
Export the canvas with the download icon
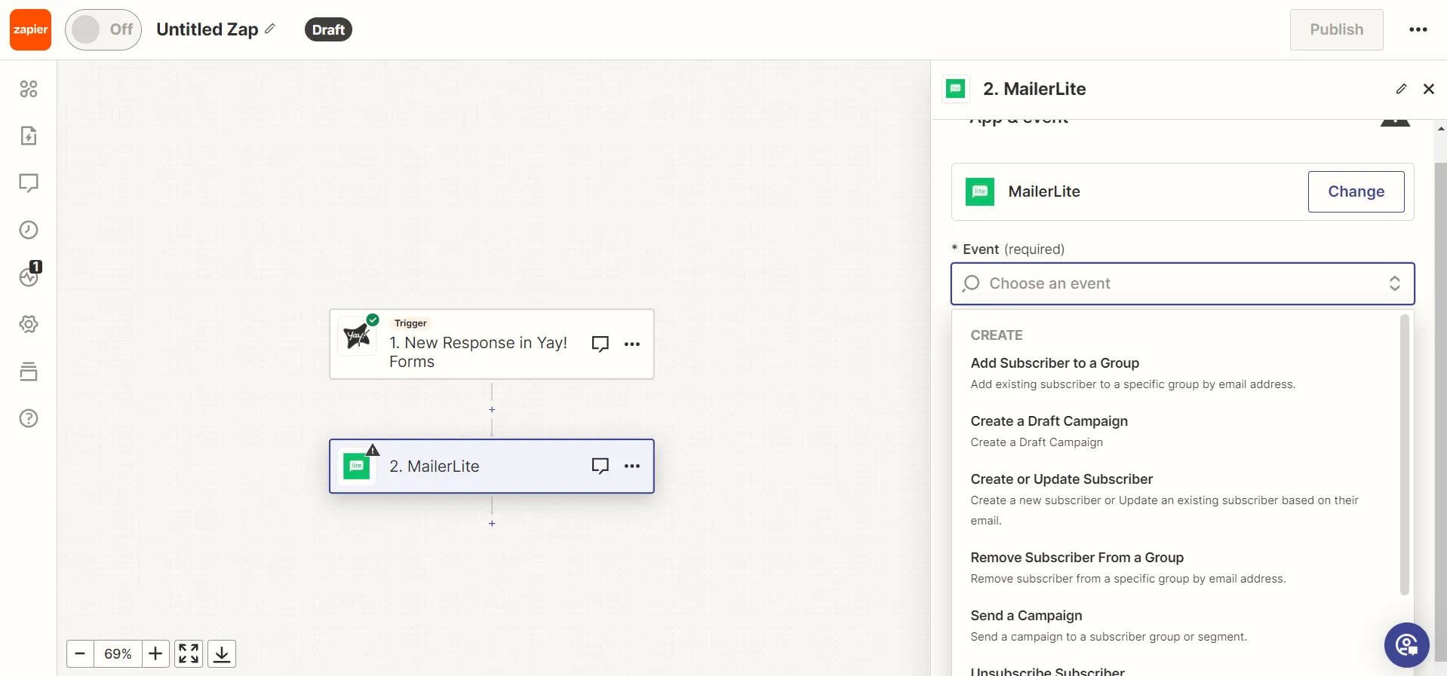tap(222, 653)
